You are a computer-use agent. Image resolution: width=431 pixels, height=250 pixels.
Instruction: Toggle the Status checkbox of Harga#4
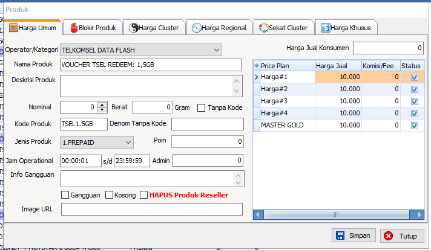[415, 114]
